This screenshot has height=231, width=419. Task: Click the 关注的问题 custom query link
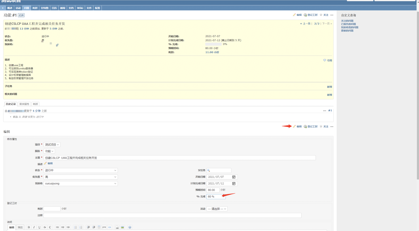(347, 21)
